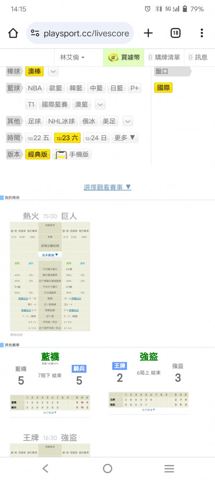Viewport: 215px width, 480px height.
Task: Tap the Android back navigation arrow
Action: coord(45,468)
